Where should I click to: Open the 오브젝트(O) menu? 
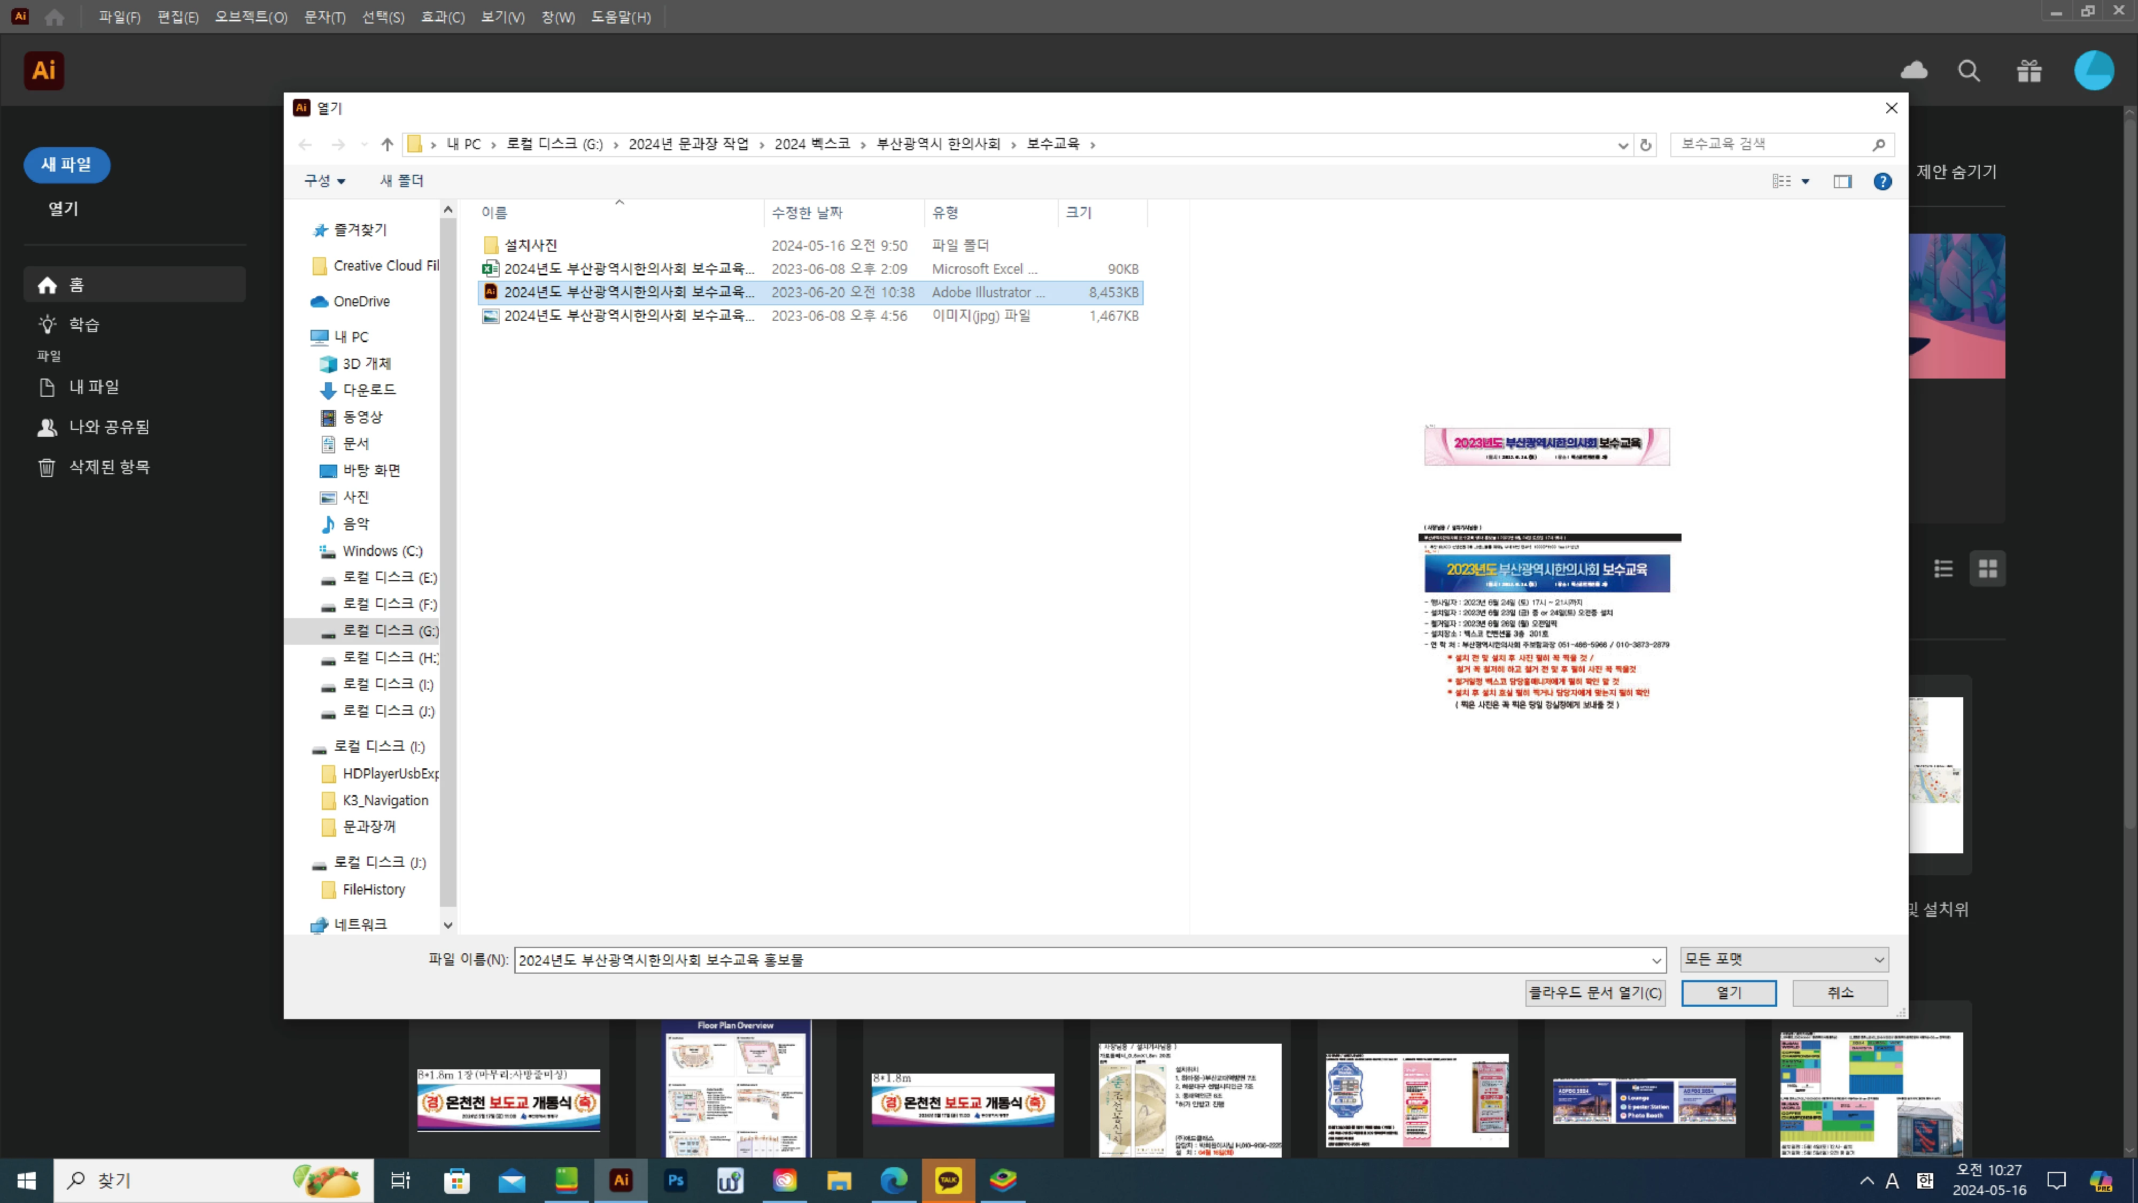251,17
